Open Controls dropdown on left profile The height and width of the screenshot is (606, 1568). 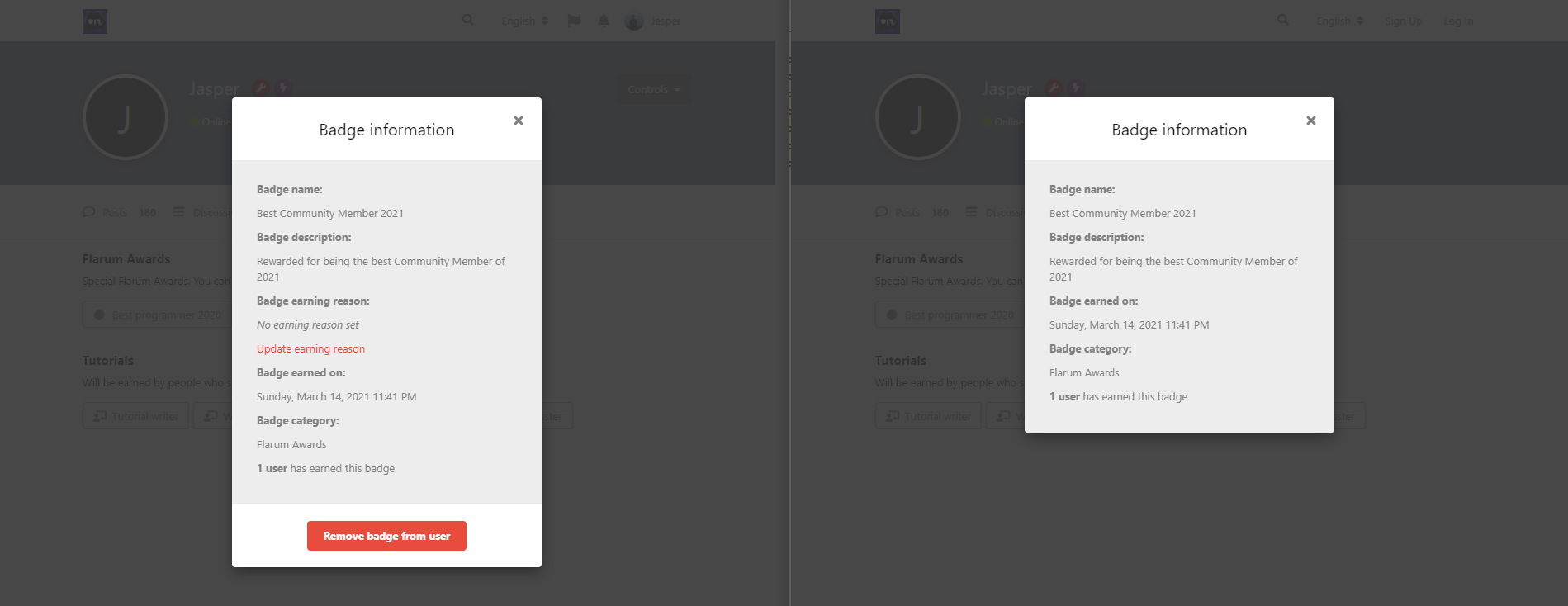(x=655, y=89)
